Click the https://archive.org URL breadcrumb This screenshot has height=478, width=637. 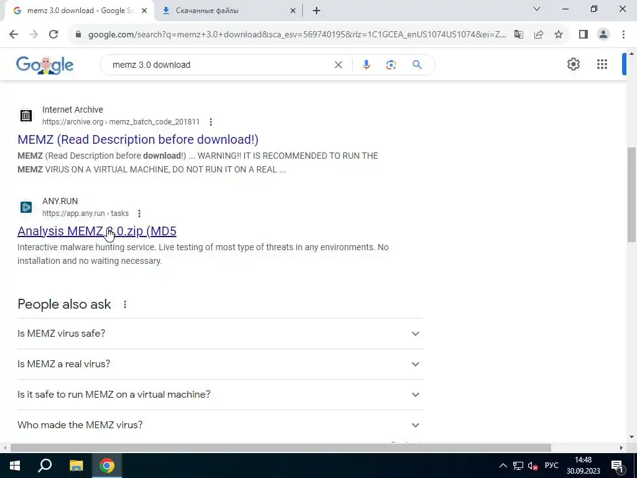coord(121,122)
